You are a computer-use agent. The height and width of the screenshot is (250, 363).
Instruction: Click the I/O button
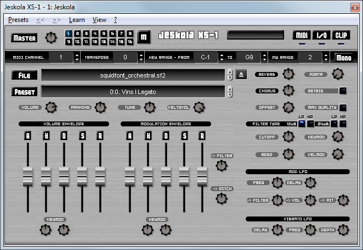321,35
